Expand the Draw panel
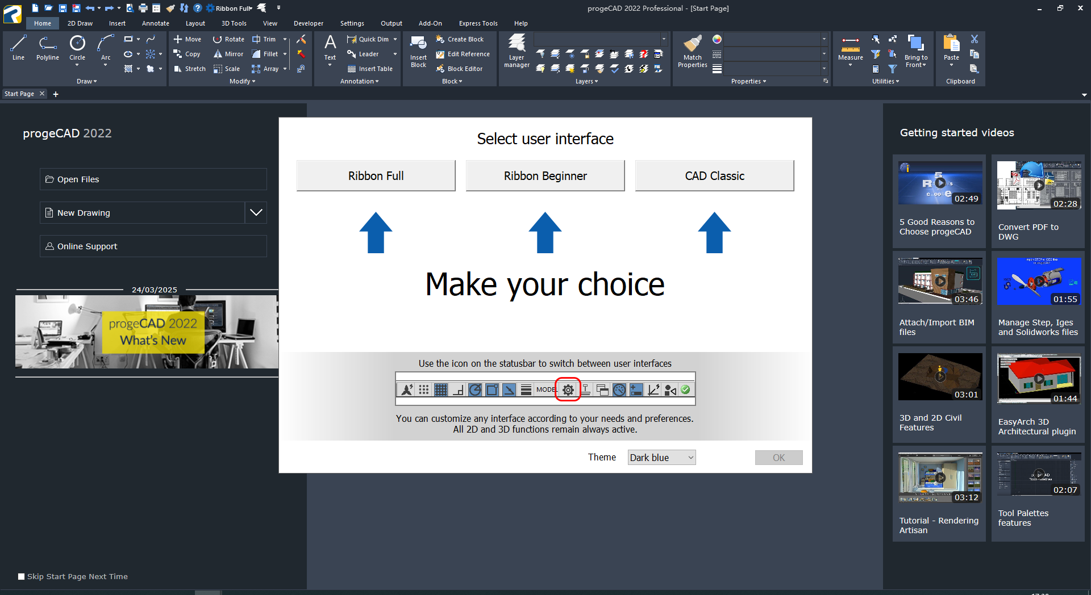The height and width of the screenshot is (595, 1091). pos(87,81)
